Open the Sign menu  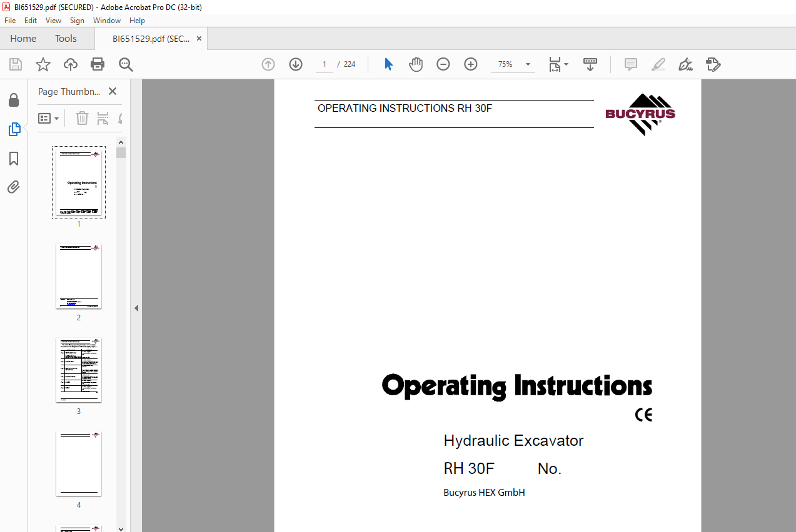77,21
